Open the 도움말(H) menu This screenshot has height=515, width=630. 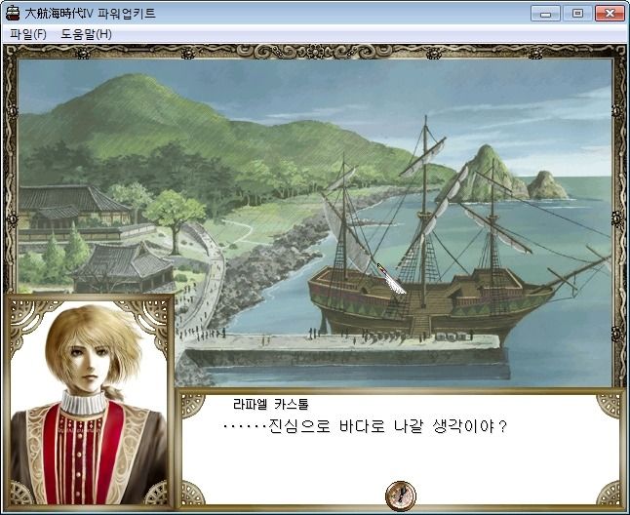click(x=87, y=34)
